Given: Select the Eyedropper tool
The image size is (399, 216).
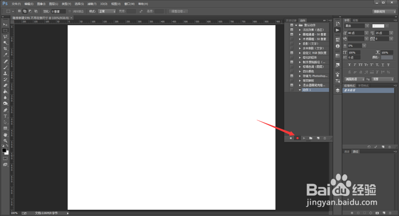Looking at the screenshot, I should 5,55.
